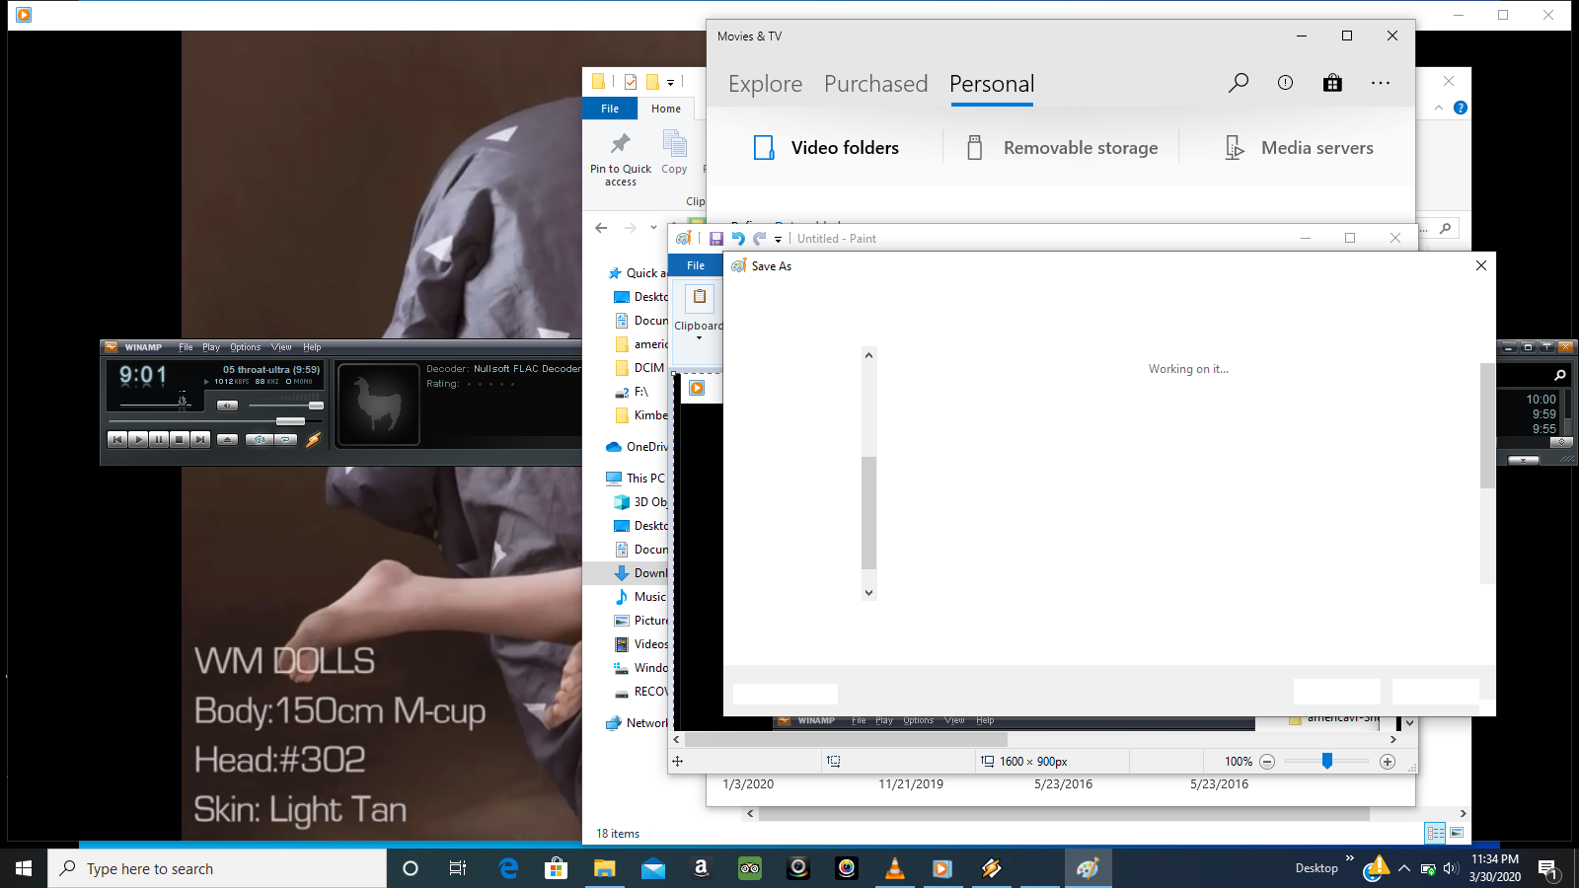The height and width of the screenshot is (888, 1579).
Task: Open Paint Customize Quick Access dropdown
Action: pyautogui.click(x=778, y=239)
